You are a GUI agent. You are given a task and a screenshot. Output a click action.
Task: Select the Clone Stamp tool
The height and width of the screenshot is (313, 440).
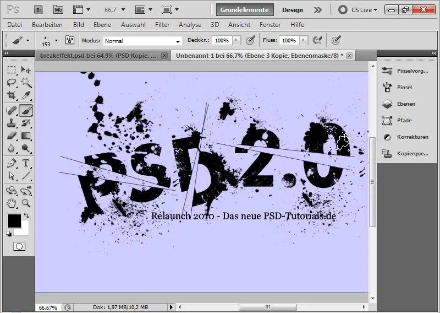[12, 123]
